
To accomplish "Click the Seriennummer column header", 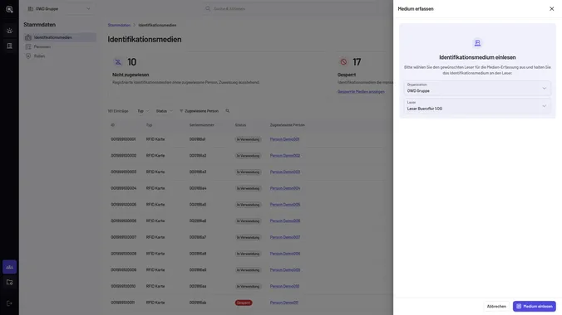I will point(202,125).
